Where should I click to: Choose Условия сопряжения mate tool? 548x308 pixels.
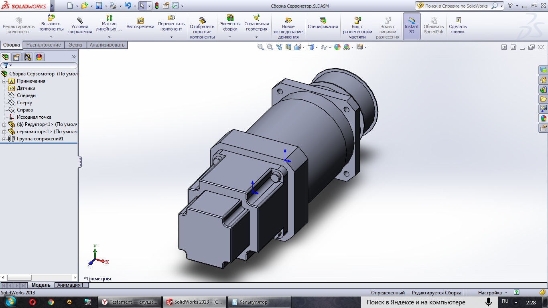(80, 26)
